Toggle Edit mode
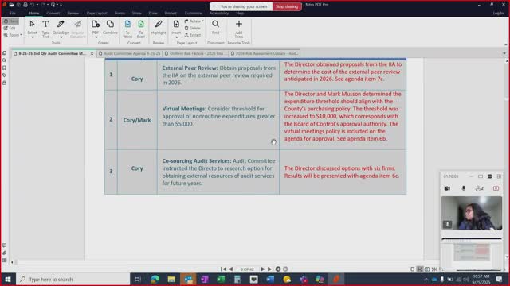Image resolution: width=510 pixels, height=286 pixels. tap(10, 29)
